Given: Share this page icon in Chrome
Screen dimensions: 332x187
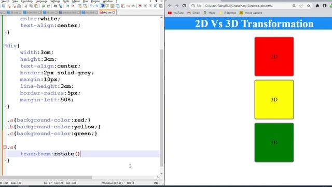Looking at the screenshot, I should pyautogui.click(x=301, y=6).
